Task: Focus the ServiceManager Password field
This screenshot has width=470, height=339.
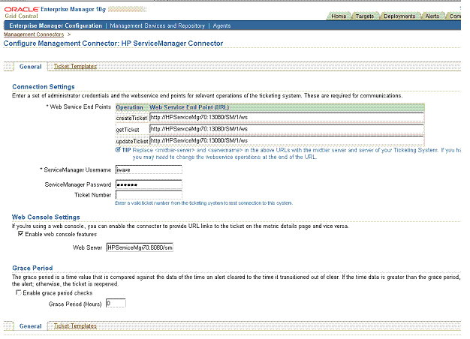Action: point(149,184)
